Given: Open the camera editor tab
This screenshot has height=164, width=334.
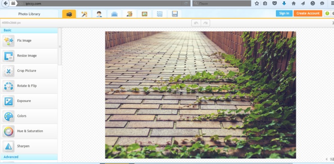Looking at the screenshot, I should click(69, 14).
